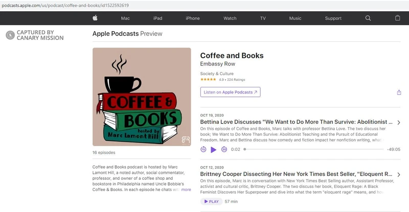Image resolution: width=409 pixels, height=212 pixels.
Task: Skip forward 30 seconds in Bettina Love episode
Action: (x=224, y=149)
